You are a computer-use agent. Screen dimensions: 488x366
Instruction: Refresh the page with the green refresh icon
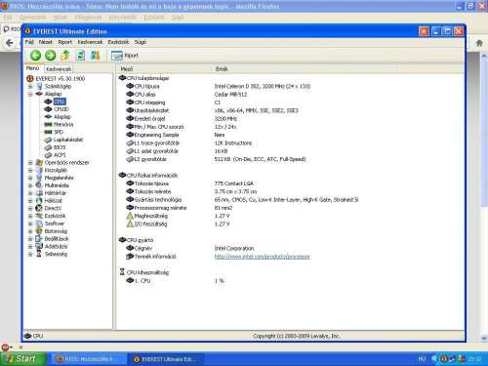coord(80,56)
